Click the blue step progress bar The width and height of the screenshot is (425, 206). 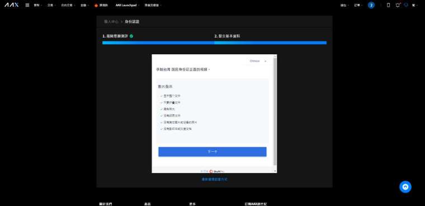point(214,43)
